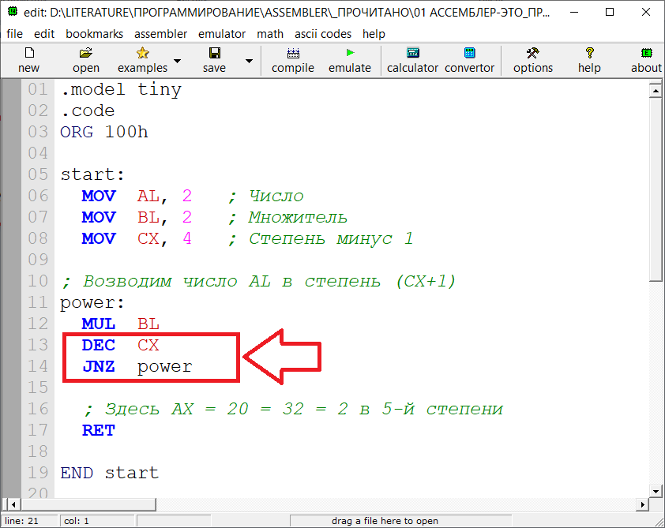The image size is (665, 528).
Task: Maximize the emu8086 editor window
Action: [610, 12]
